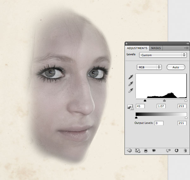Open Adjustments panel options menu

click(x=187, y=48)
